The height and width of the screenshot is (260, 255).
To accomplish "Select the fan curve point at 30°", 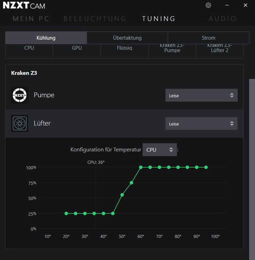I will pos(85,213).
